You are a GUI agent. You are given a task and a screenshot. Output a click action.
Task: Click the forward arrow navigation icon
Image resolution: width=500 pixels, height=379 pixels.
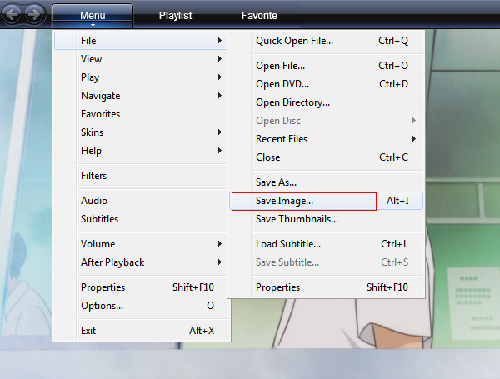(x=33, y=14)
